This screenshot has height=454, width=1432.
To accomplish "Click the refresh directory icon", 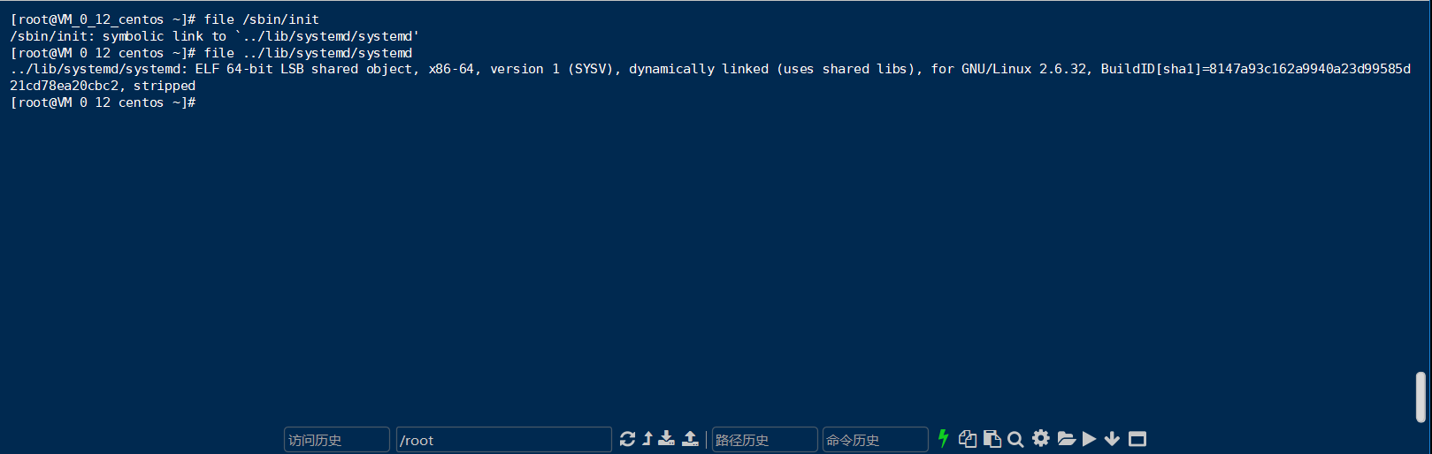I will (628, 439).
